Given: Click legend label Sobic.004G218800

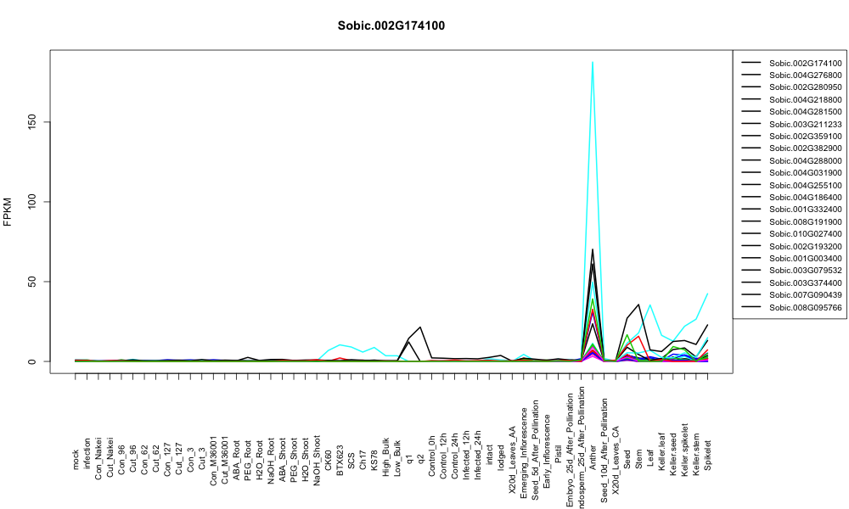Looking at the screenshot, I should tap(805, 99).
